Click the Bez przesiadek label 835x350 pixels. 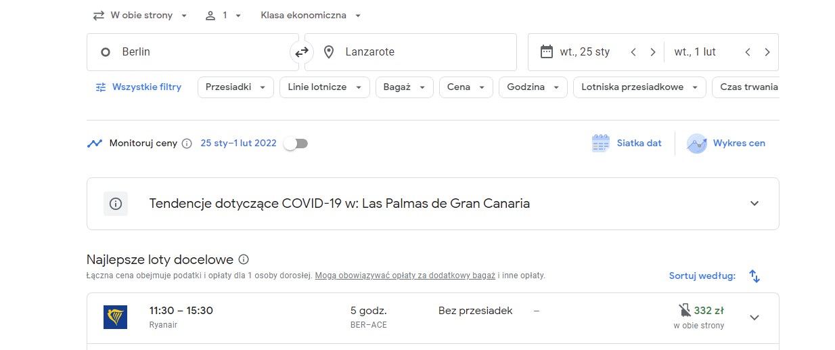click(x=476, y=311)
